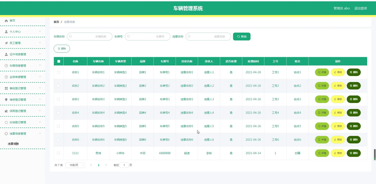Screen dimensions: 376x184
Task: Click the power icon for 加油登记管理
Action: point(6,122)
